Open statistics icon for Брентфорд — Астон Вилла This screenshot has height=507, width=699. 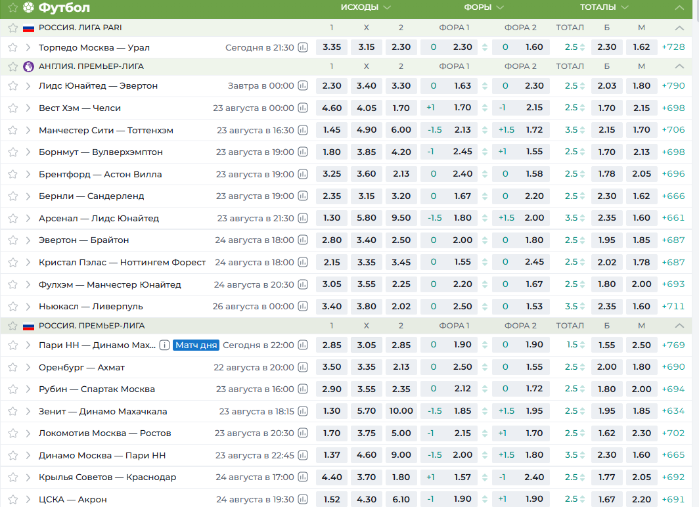[303, 174]
